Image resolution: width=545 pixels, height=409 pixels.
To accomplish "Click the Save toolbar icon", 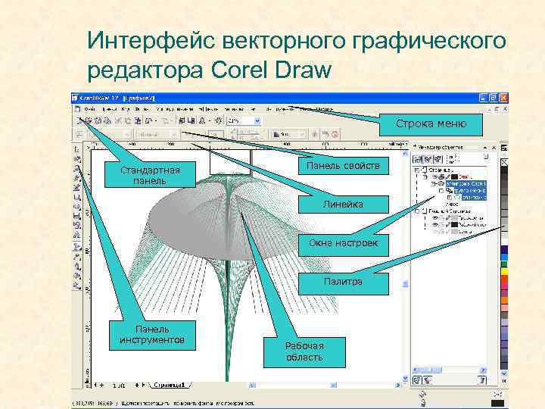I will [98, 120].
